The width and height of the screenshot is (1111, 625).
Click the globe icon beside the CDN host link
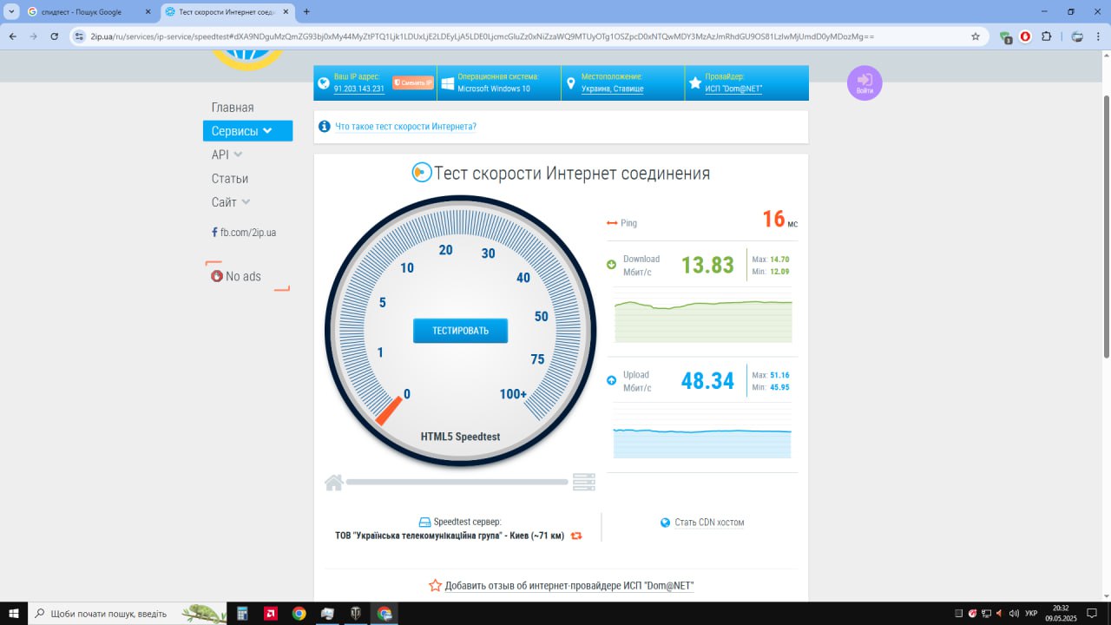(666, 523)
